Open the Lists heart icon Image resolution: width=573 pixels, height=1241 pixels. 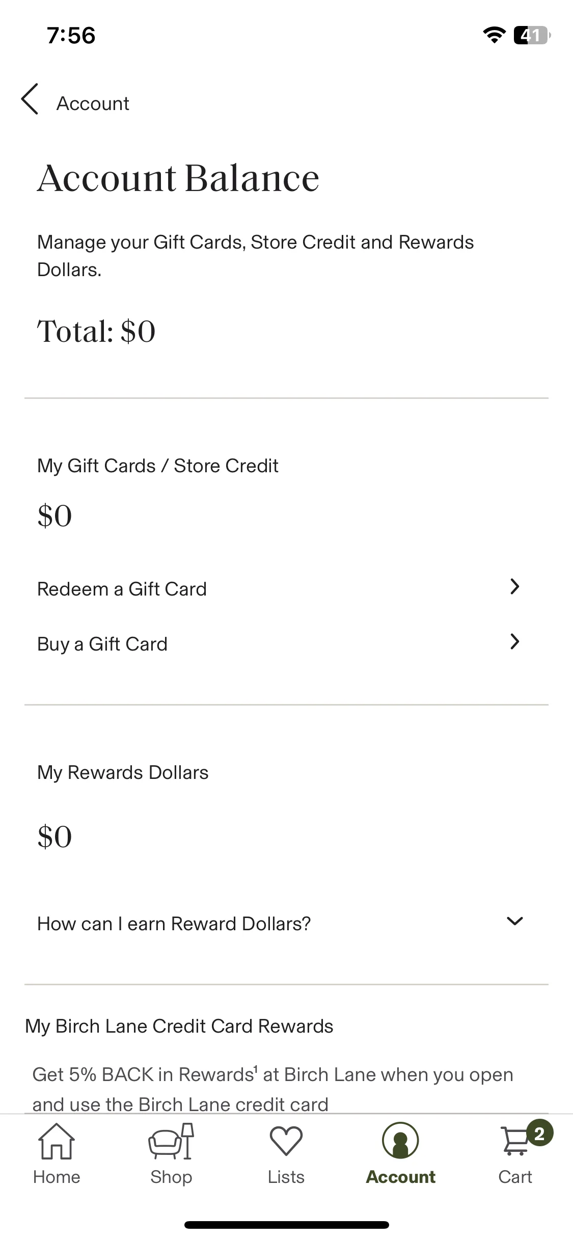point(286,1141)
